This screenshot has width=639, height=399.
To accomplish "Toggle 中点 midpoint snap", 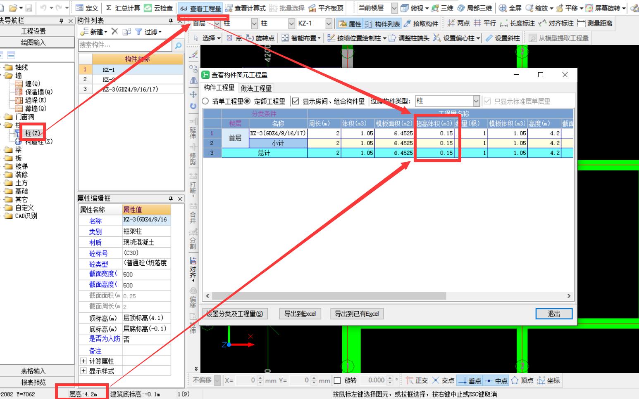I will pyautogui.click(x=496, y=380).
